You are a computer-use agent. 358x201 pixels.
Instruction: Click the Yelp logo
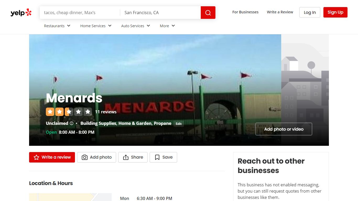21,13
